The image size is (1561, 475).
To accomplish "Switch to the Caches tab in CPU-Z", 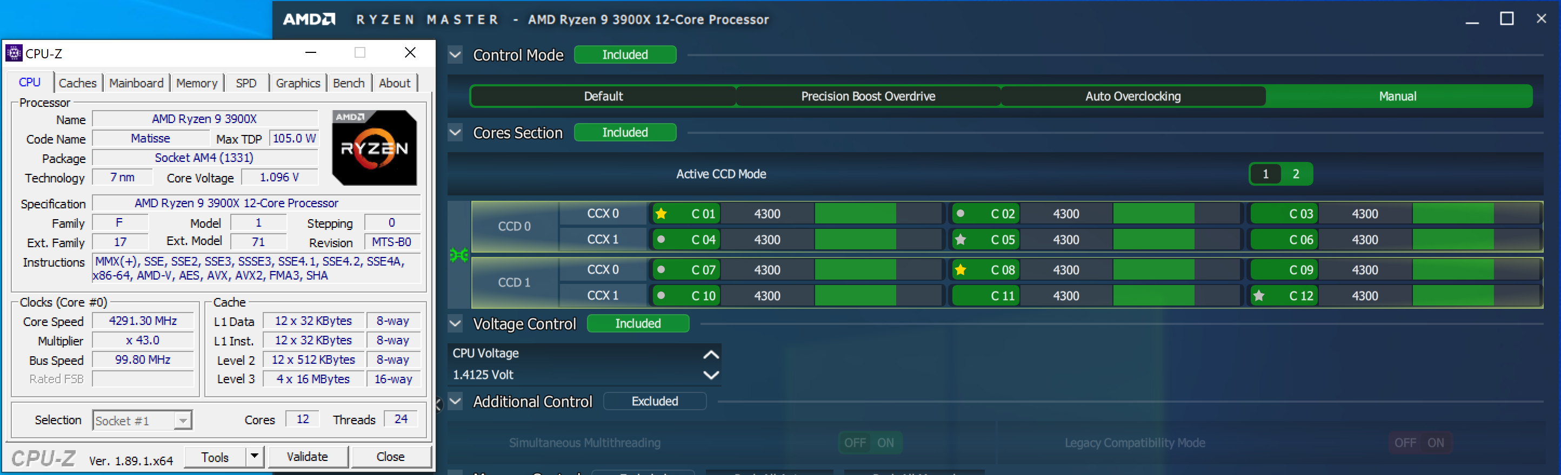I will click(x=78, y=83).
